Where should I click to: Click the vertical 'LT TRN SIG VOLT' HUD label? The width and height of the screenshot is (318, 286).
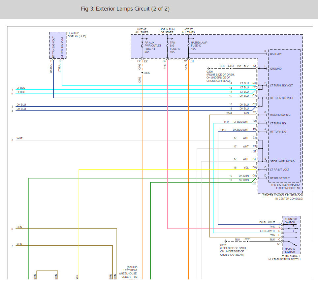point(62,47)
